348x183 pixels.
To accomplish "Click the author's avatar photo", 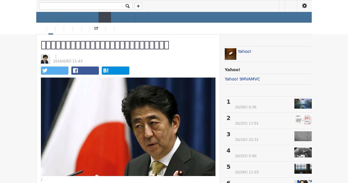I will 46,59.
